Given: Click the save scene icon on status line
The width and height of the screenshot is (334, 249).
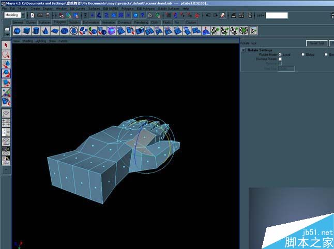Looking at the screenshot, I should (47, 15).
